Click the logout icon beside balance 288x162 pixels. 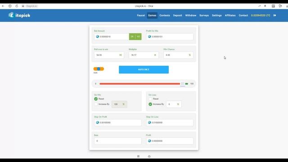[274, 15]
